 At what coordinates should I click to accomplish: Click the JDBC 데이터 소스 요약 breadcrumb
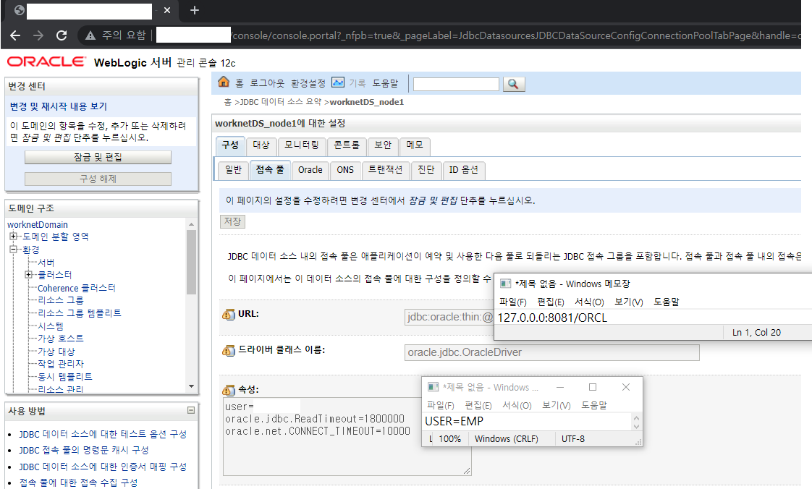pyautogui.click(x=281, y=102)
